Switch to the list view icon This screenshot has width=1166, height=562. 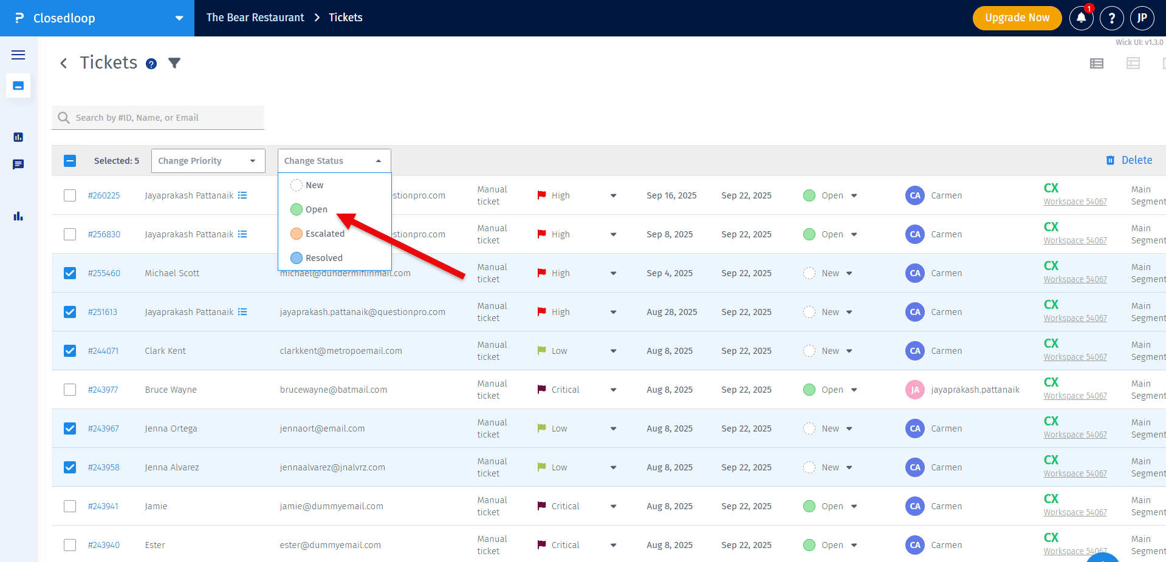[x=1096, y=63]
